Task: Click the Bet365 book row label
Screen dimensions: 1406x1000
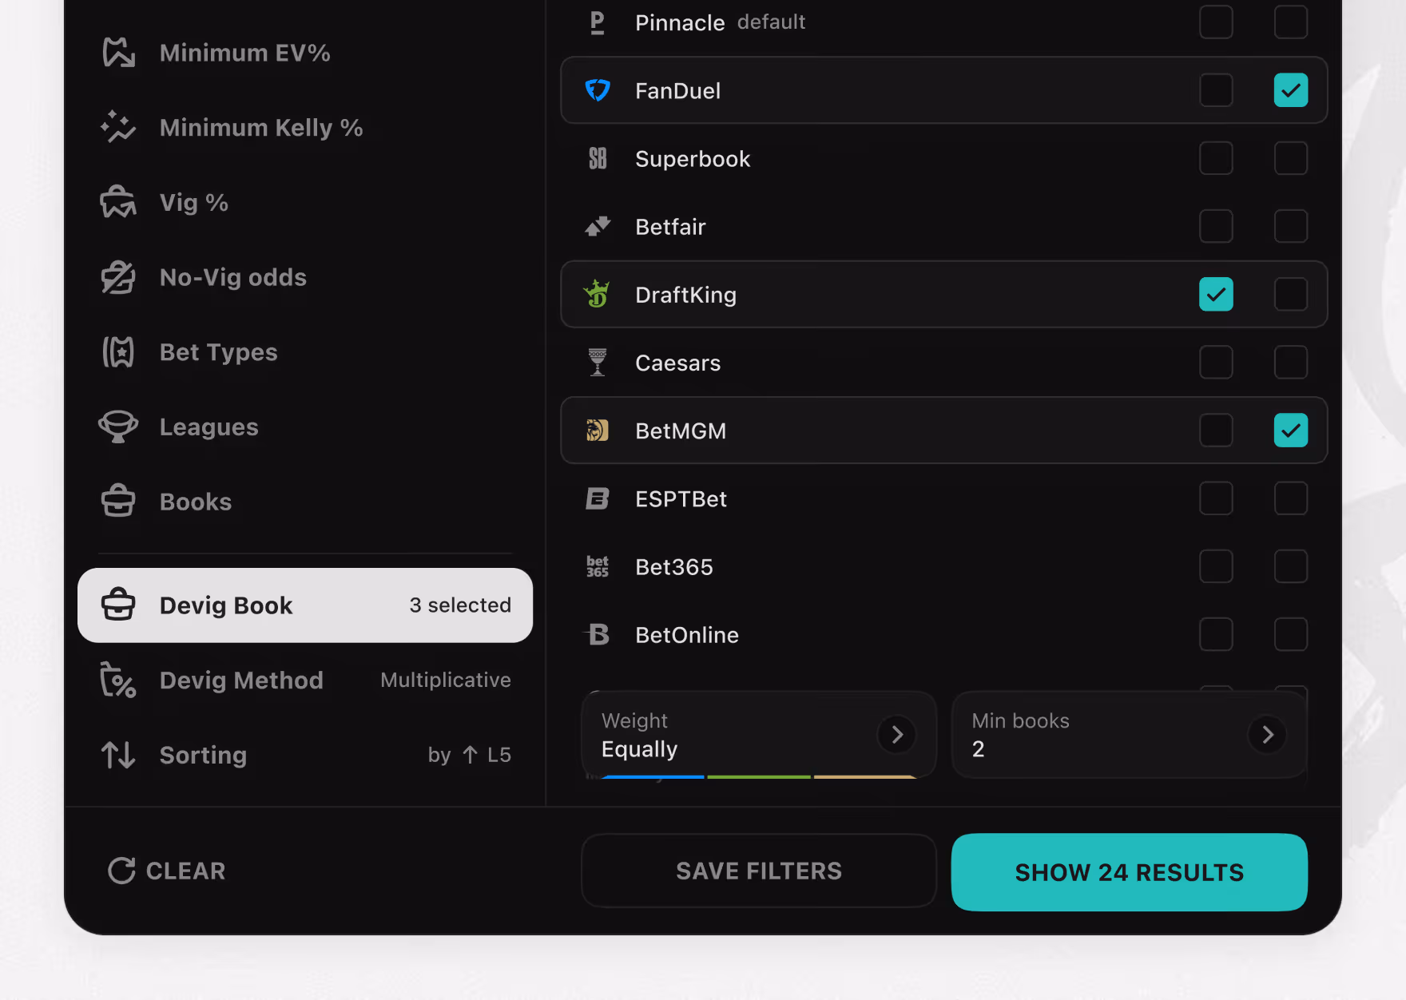Action: tap(673, 567)
